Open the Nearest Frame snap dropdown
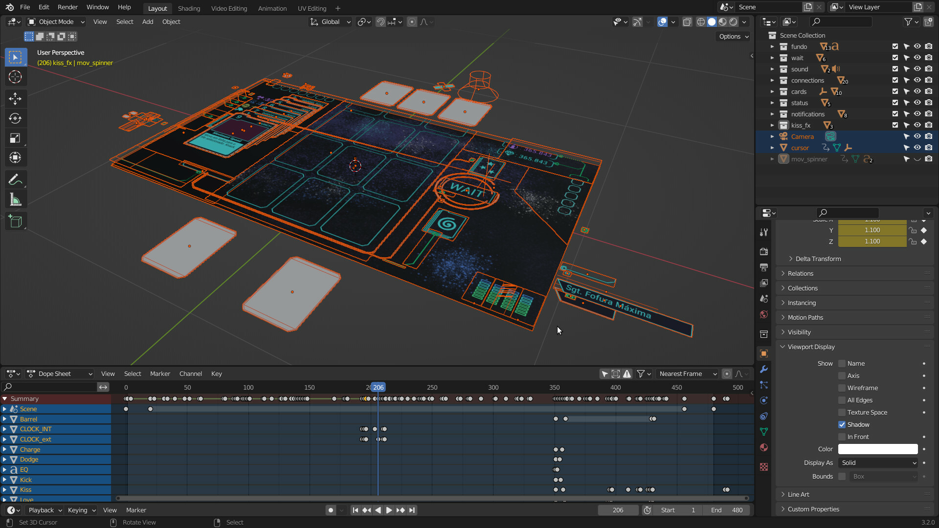 [x=687, y=374]
